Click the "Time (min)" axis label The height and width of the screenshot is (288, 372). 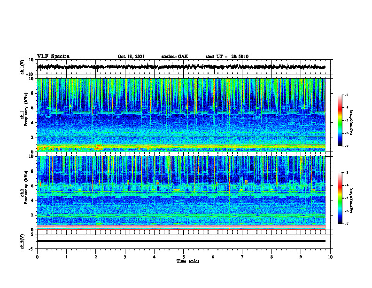pyautogui.click(x=188, y=261)
